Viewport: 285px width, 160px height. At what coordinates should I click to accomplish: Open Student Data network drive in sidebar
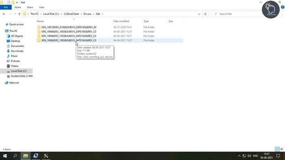coord(22,76)
